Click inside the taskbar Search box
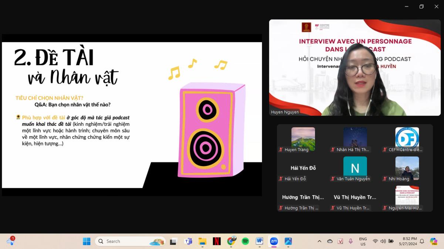The width and height of the screenshot is (444, 249). click(x=130, y=241)
